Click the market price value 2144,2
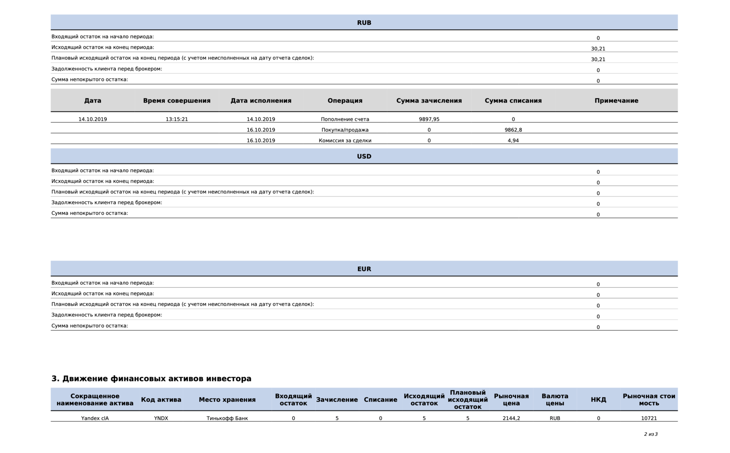This screenshot has width=730, height=453. coord(511,418)
